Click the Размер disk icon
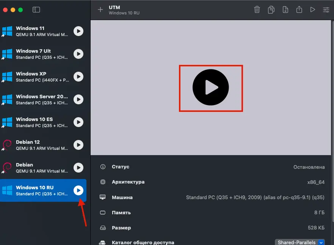This screenshot has width=334, height=245. [103, 228]
